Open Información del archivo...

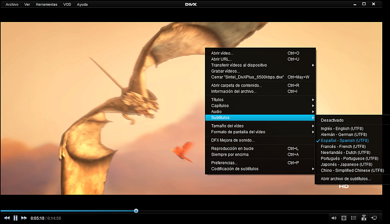tap(260, 91)
